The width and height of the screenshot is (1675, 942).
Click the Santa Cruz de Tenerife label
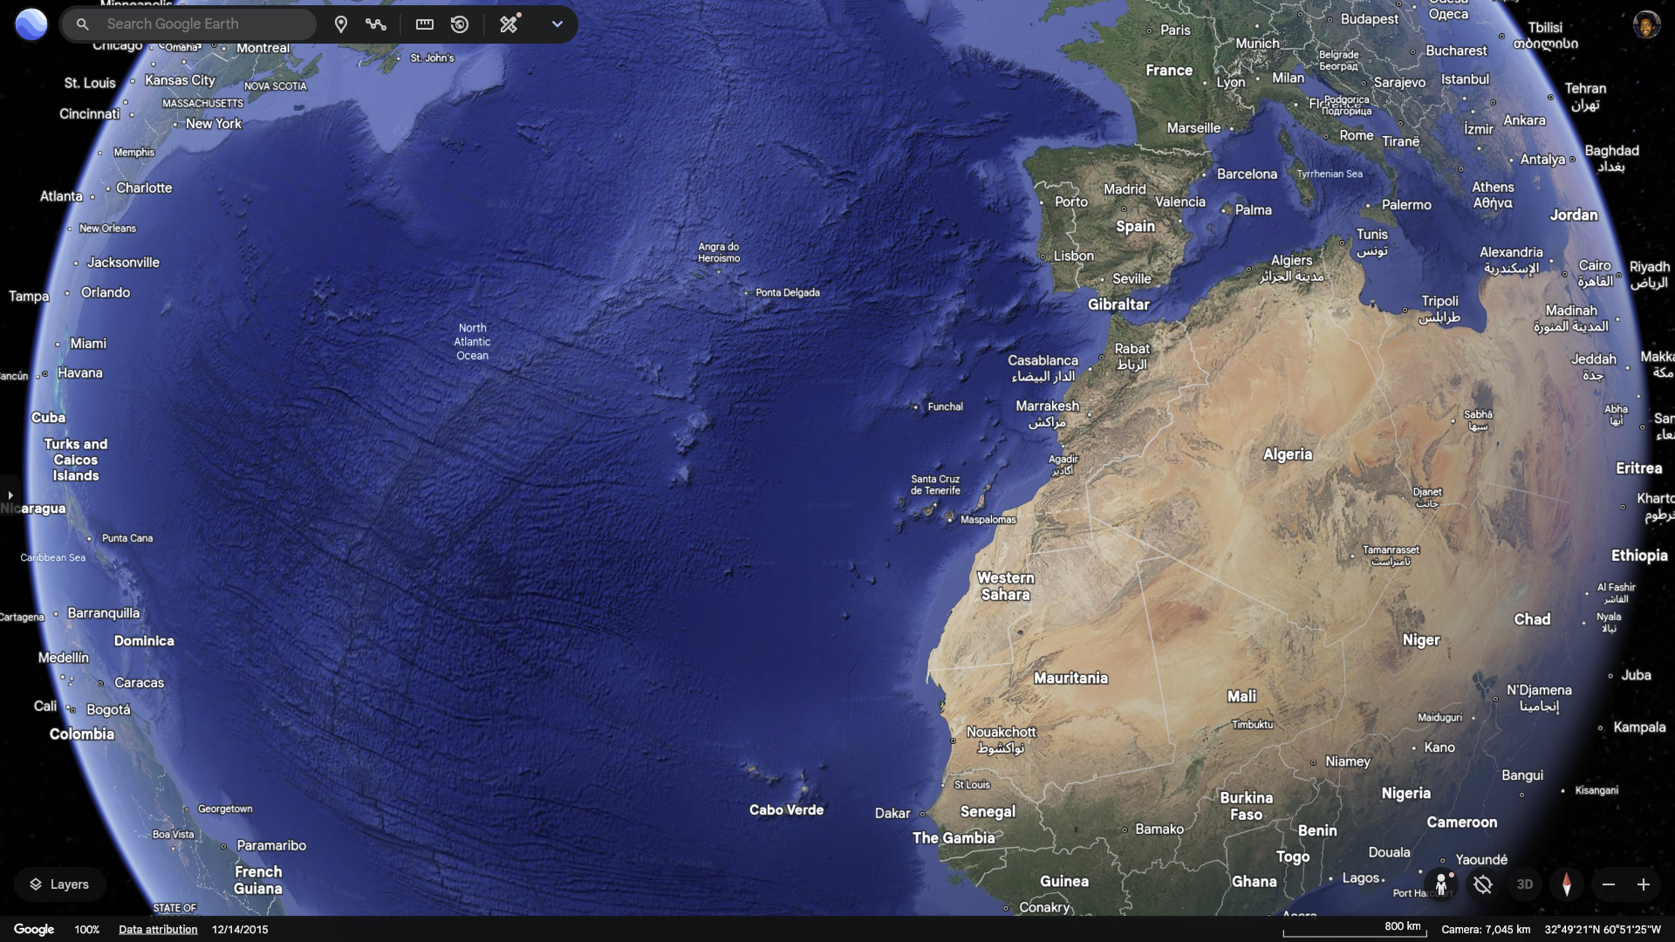pyautogui.click(x=935, y=485)
